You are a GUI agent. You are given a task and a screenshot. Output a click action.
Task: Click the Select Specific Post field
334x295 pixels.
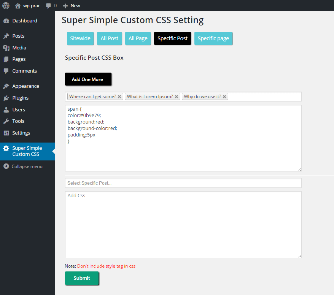pos(183,183)
